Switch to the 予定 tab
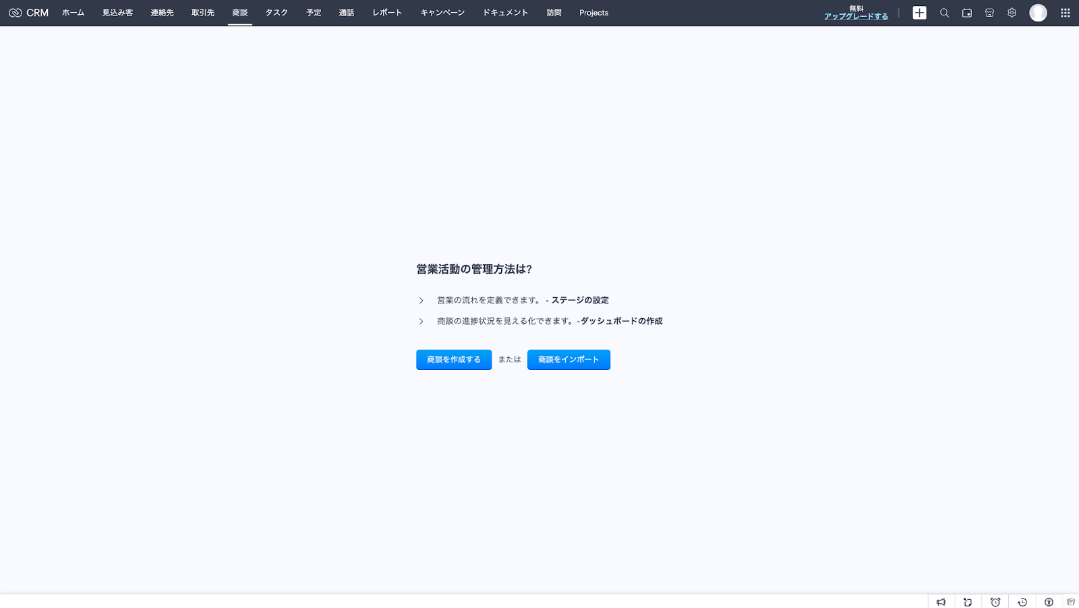 click(x=314, y=13)
